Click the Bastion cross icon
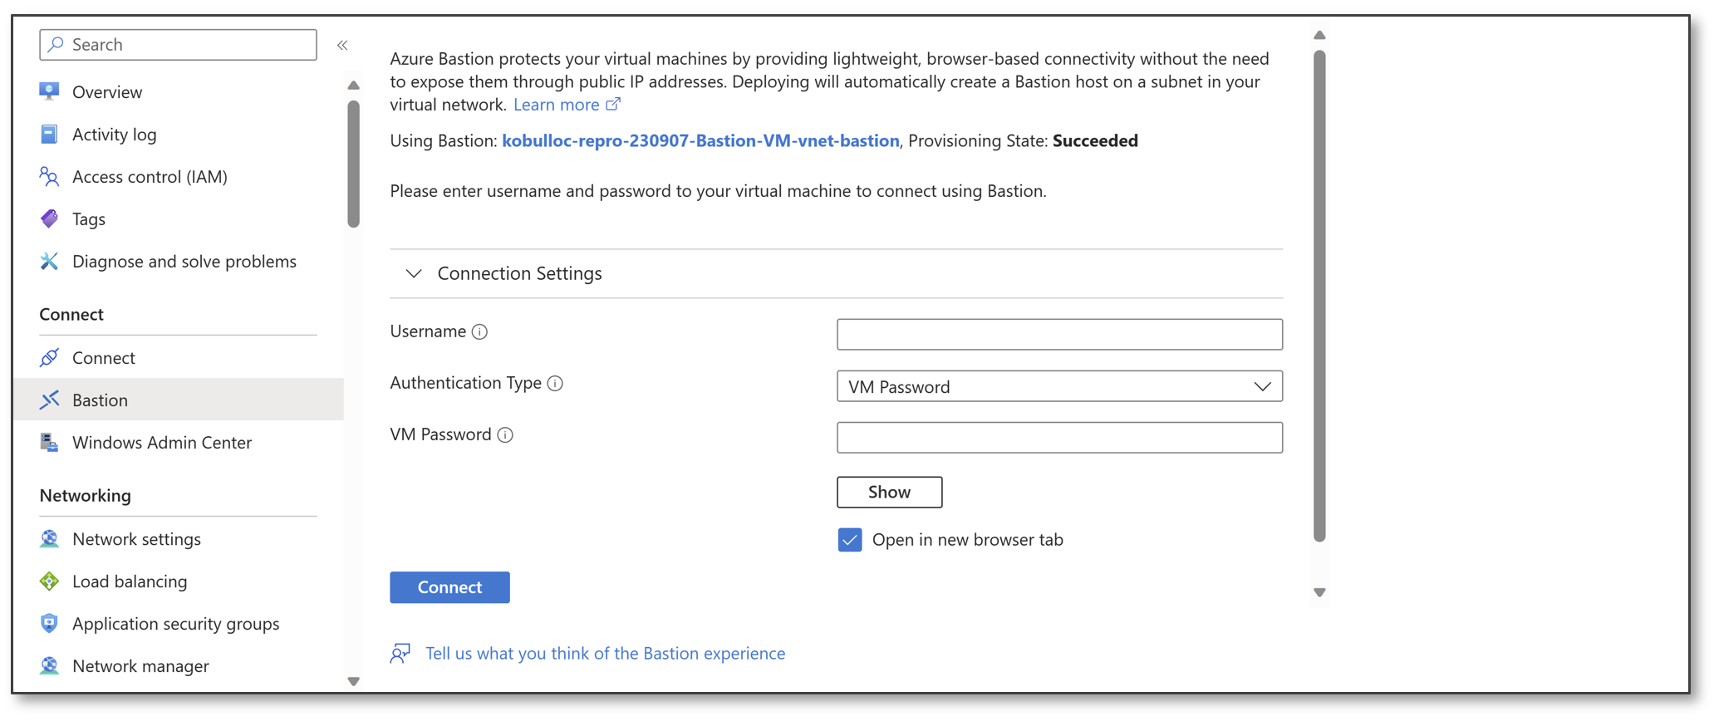This screenshot has height=721, width=1714. [x=49, y=400]
